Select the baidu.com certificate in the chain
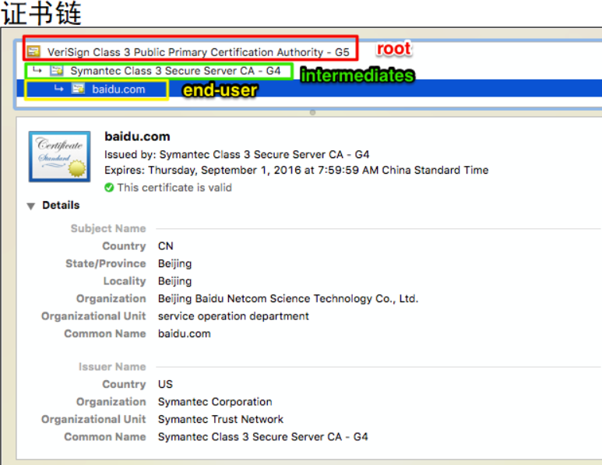The image size is (602, 465). point(309,89)
